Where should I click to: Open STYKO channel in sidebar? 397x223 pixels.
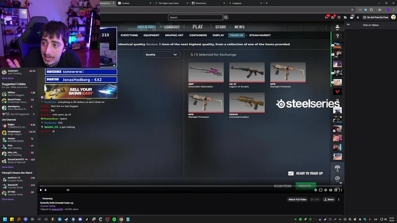click(19, 193)
